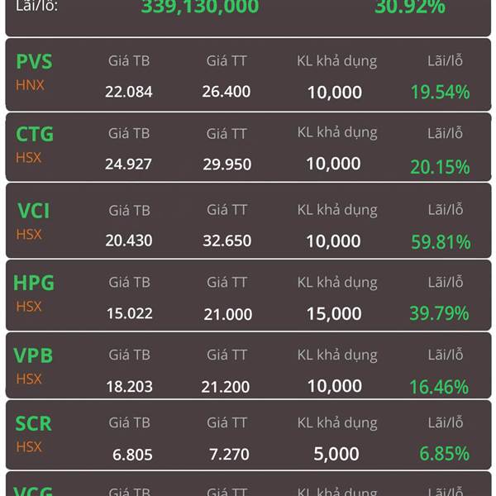
Task: Open the partially visible VCG ticker
Action: click(x=33, y=491)
